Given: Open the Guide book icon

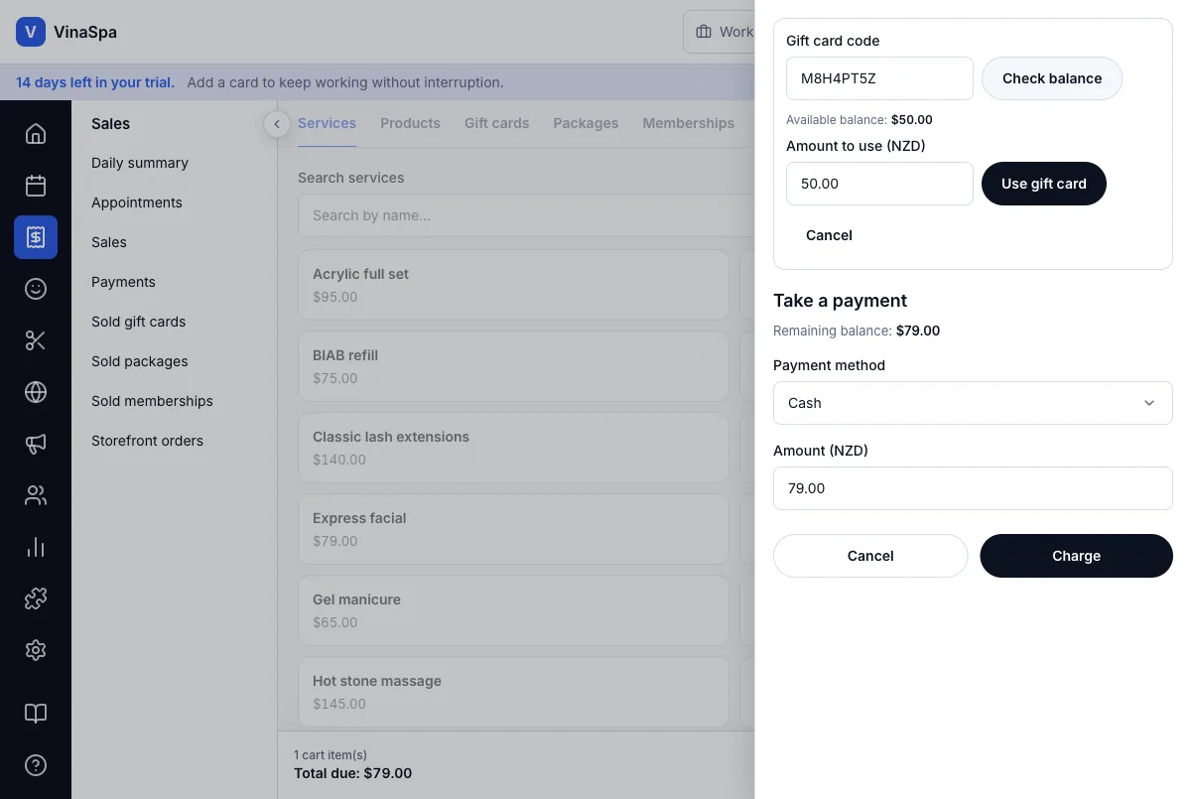Looking at the screenshot, I should pos(36,714).
